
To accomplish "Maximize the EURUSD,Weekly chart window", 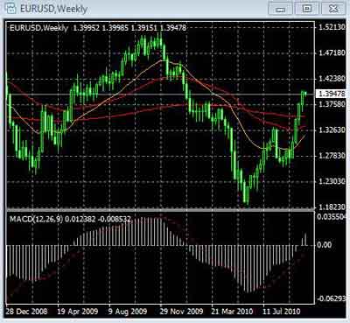I will (307, 9).
